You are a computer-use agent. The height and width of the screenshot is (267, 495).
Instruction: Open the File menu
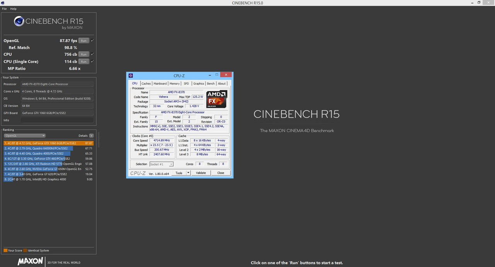tap(4, 9)
